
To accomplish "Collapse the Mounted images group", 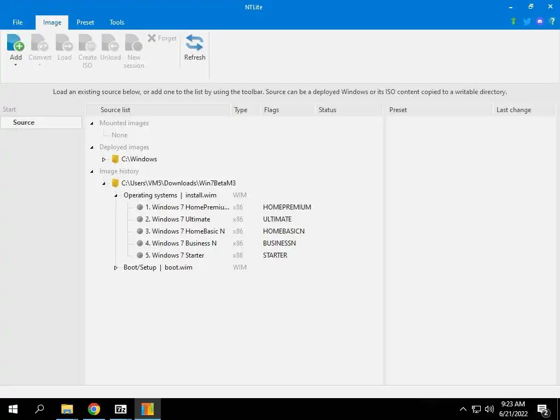I will coord(92,123).
